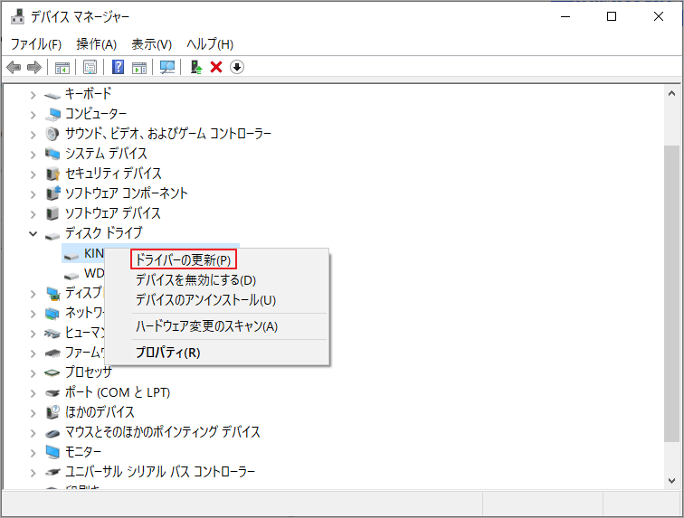Expand the sound, video, game controllers node
The width and height of the screenshot is (684, 518).
33,135
